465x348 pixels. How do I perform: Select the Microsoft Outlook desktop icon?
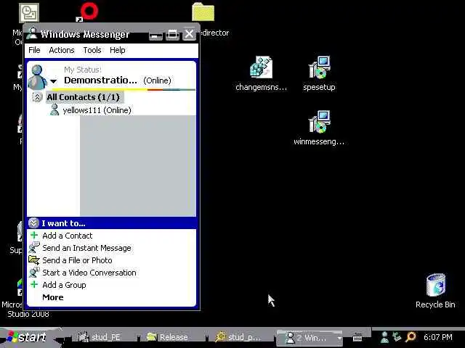[29, 13]
